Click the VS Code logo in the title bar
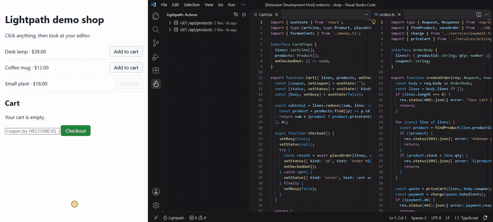The image size is (493, 222). (x=153, y=5)
